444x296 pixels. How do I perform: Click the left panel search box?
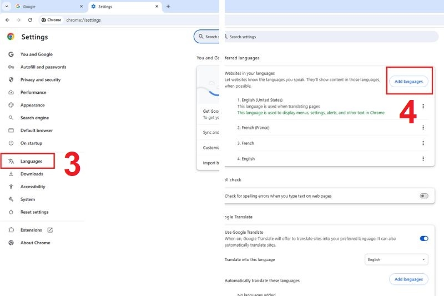pyautogui.click(x=206, y=37)
